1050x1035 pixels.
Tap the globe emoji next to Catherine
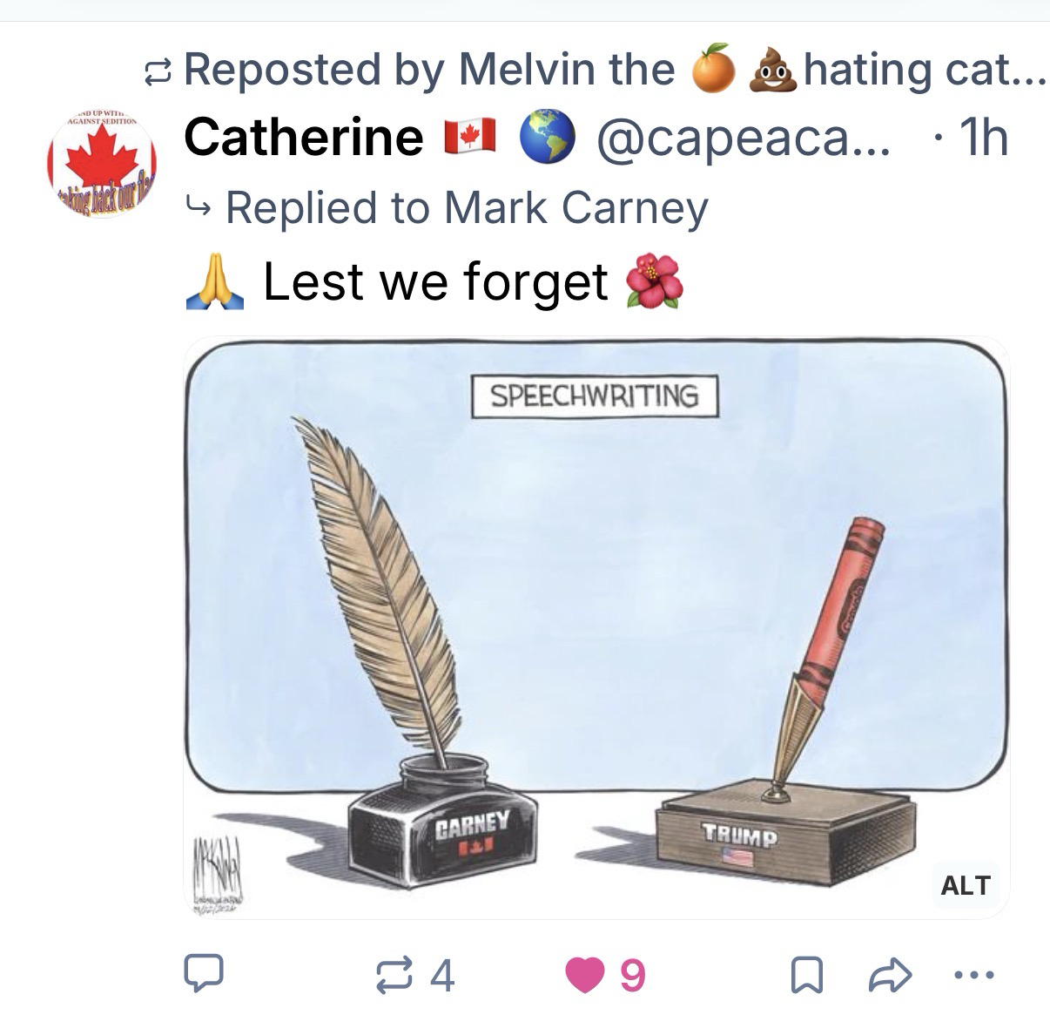(x=548, y=139)
